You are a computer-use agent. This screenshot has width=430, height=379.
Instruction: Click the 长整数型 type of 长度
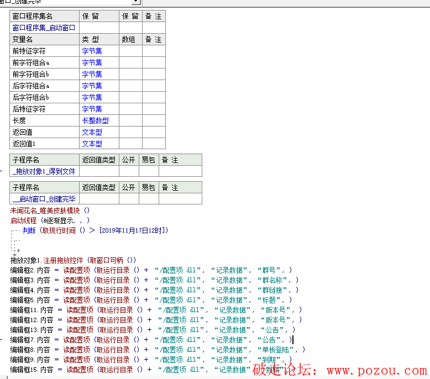96,120
